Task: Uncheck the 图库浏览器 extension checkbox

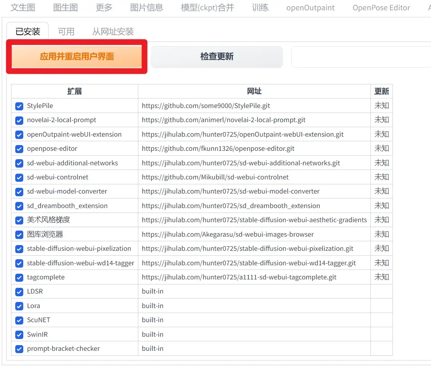Action: 19,235
